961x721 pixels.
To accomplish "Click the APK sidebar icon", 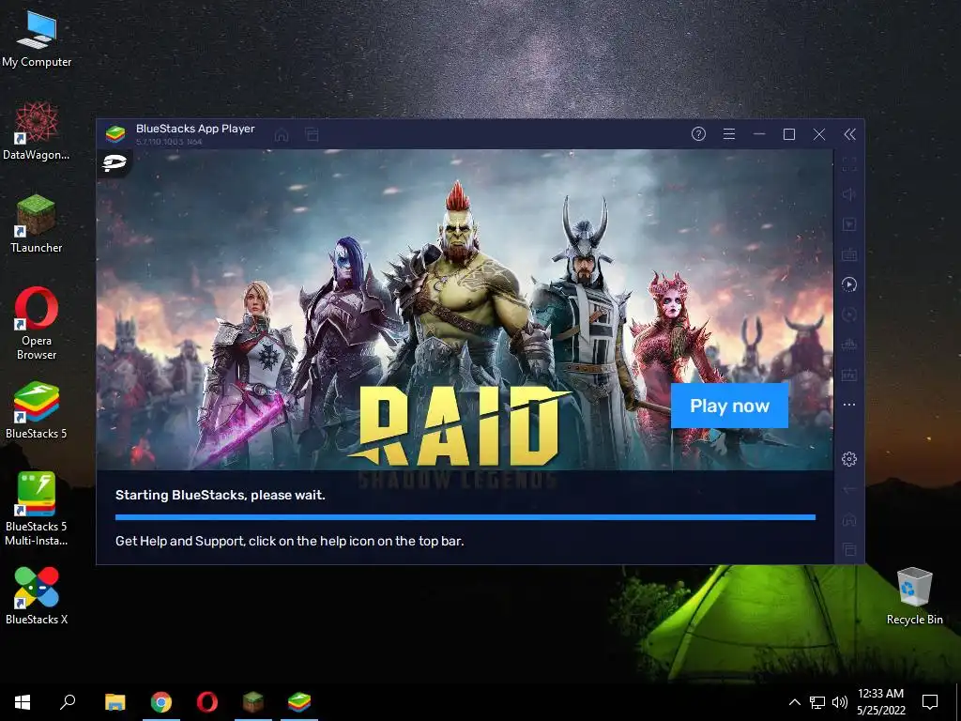I will 848,375.
